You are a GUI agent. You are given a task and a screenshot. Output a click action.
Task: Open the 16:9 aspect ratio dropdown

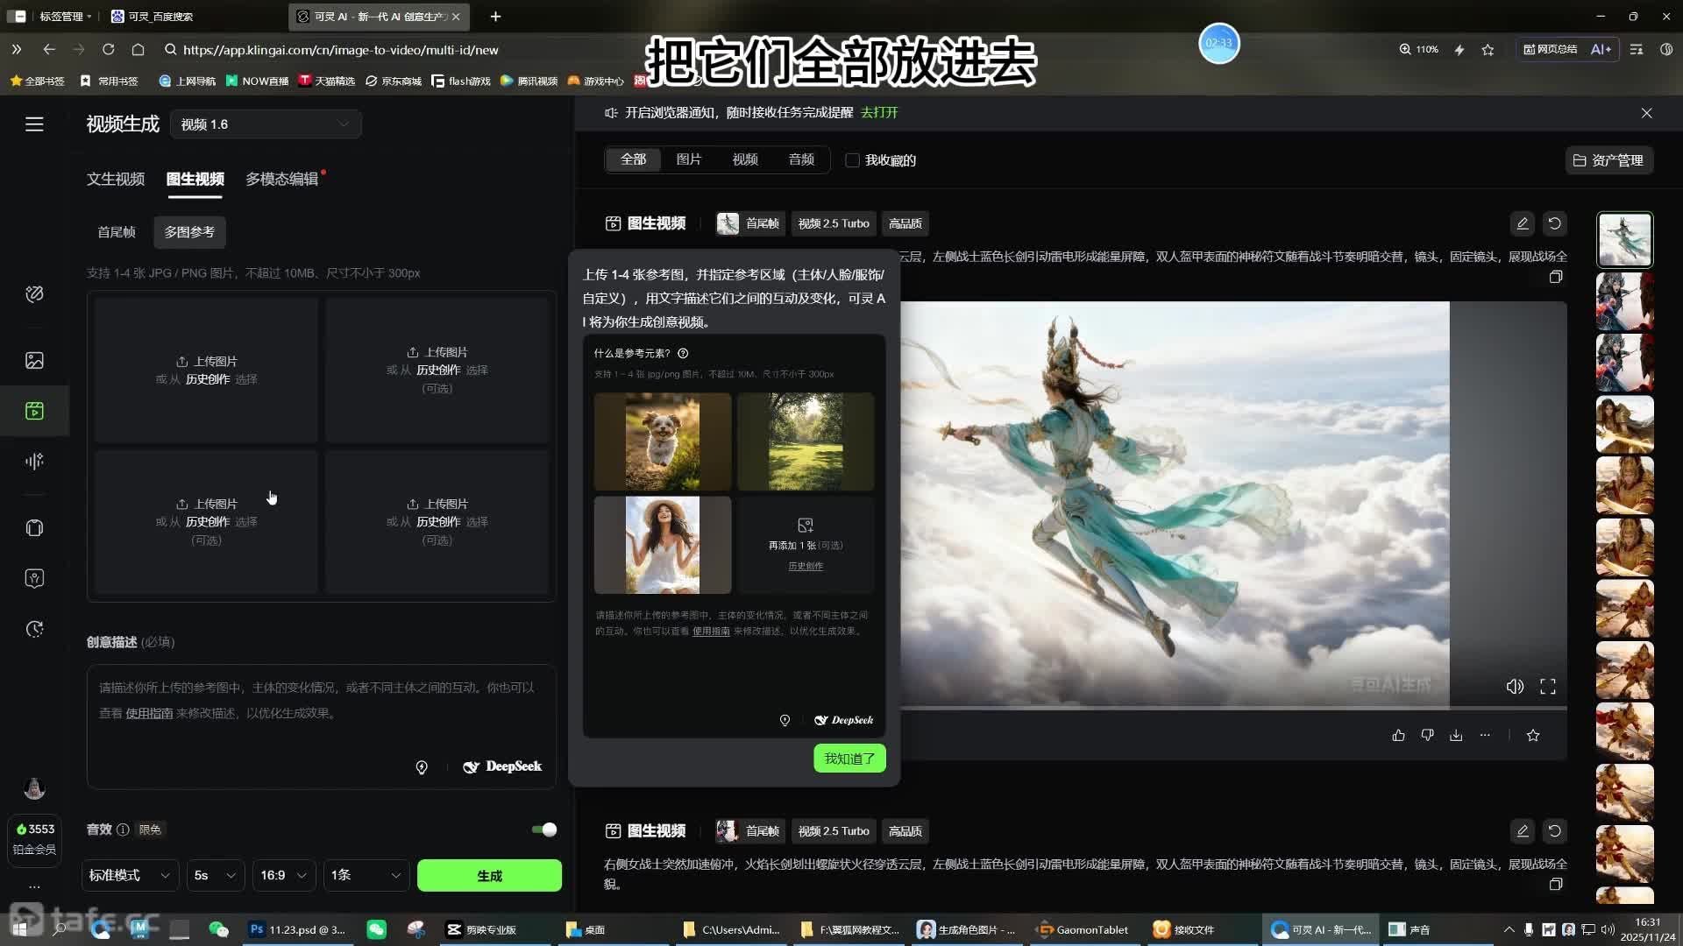point(282,875)
